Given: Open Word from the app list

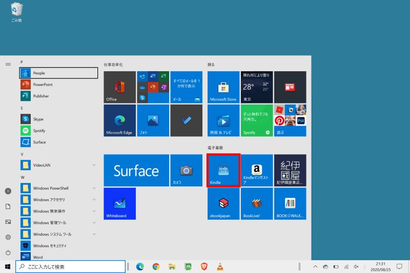Looking at the screenshot, I should coord(58,256).
